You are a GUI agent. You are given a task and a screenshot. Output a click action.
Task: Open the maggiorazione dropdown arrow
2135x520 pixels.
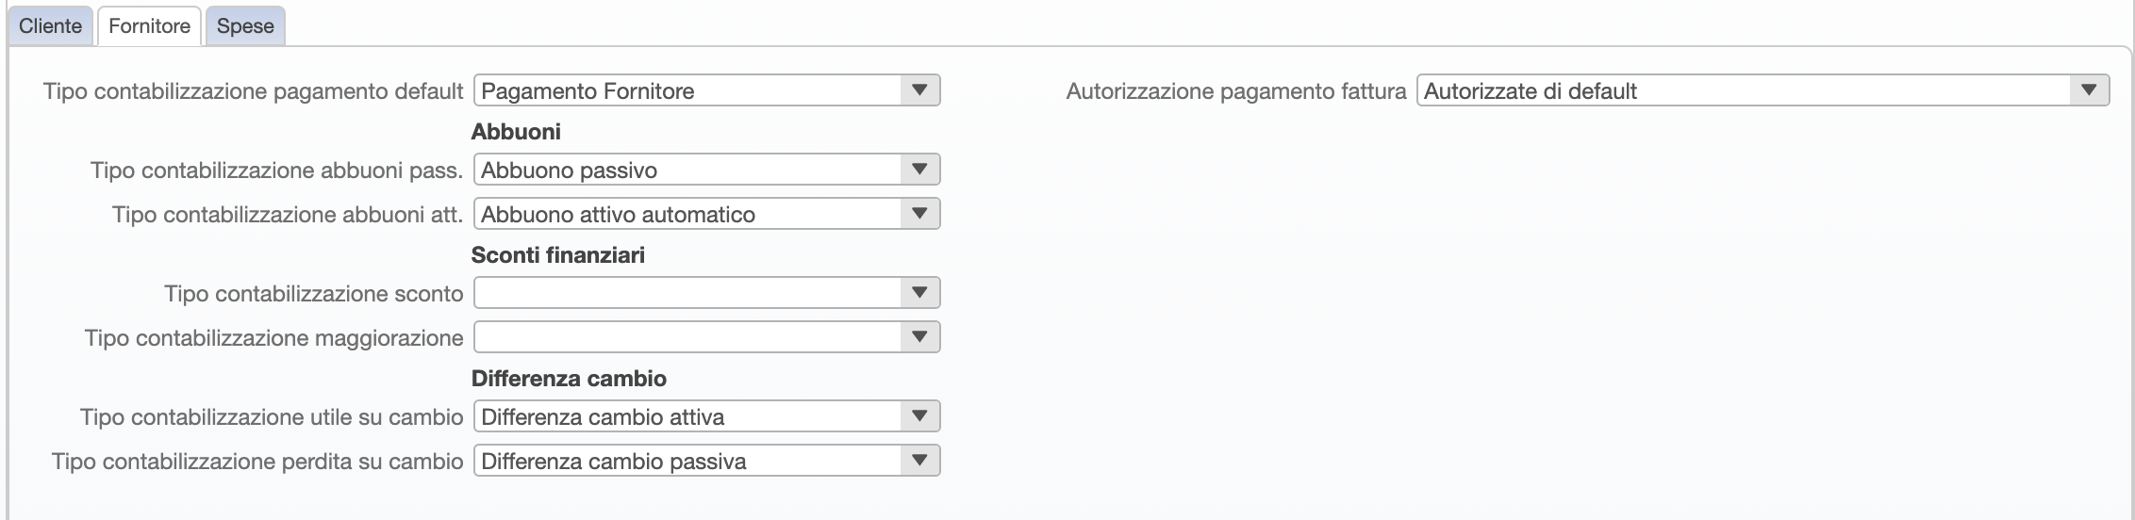pyautogui.click(x=919, y=337)
